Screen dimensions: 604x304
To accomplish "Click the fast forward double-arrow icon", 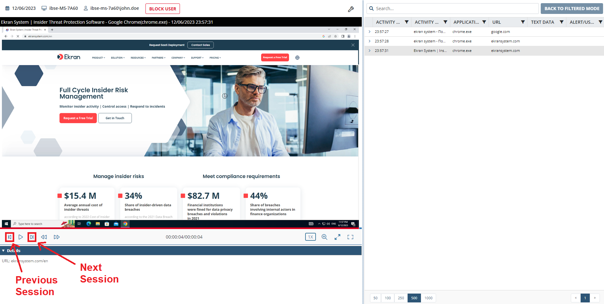I will click(x=57, y=237).
